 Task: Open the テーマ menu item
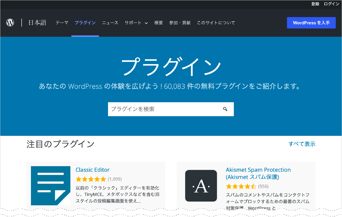[62, 23]
